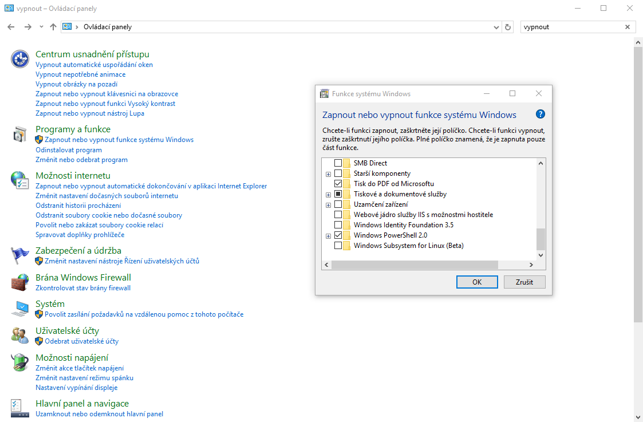Uncheck Tisk do PDF od Microsoftu
Screen dimensions: 643x422
pyautogui.click(x=338, y=183)
